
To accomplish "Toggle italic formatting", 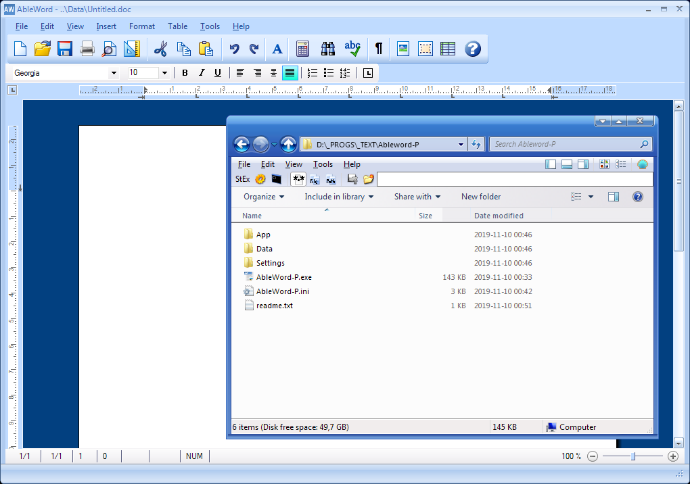I will (x=202, y=73).
